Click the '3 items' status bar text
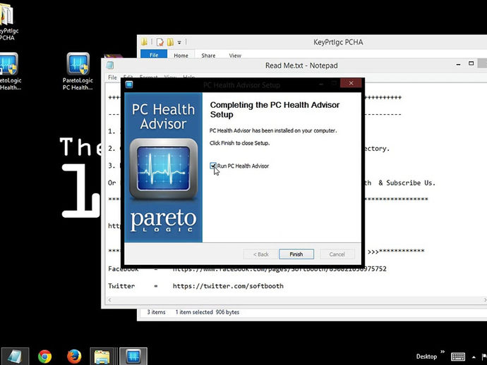 (156, 312)
